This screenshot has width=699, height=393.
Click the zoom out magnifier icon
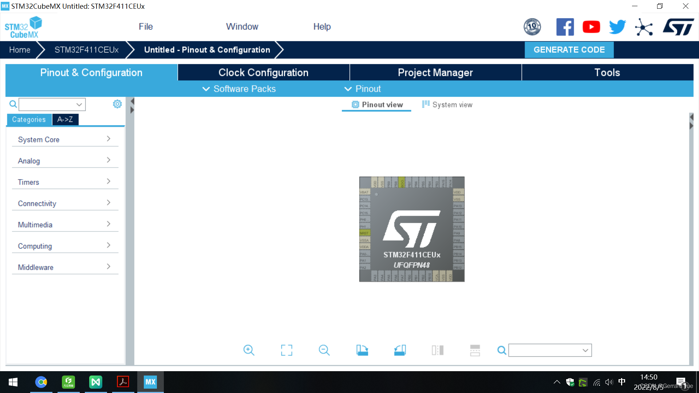pyautogui.click(x=324, y=350)
